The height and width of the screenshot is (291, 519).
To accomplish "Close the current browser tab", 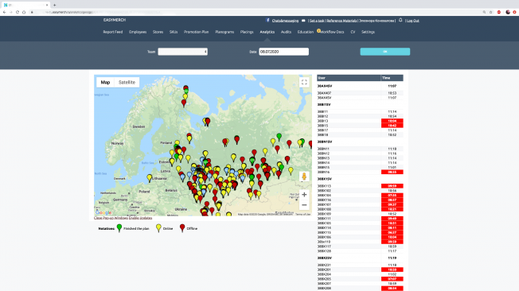I will [47, 5].
